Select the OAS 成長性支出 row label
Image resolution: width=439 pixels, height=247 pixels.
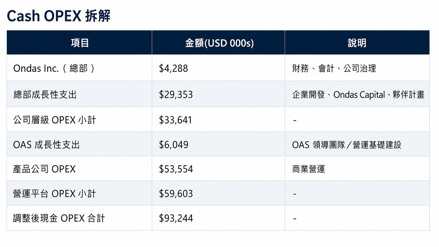[x=46, y=145]
